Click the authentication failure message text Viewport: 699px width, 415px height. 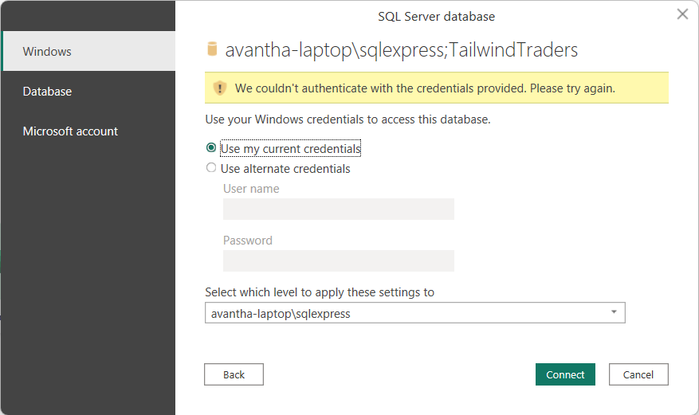(x=425, y=88)
